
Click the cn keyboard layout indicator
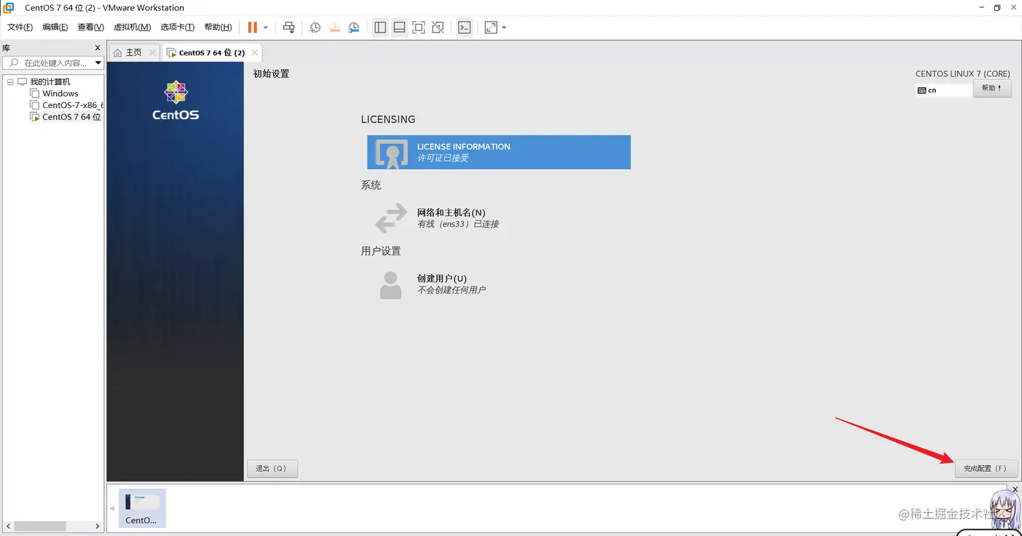(x=944, y=90)
